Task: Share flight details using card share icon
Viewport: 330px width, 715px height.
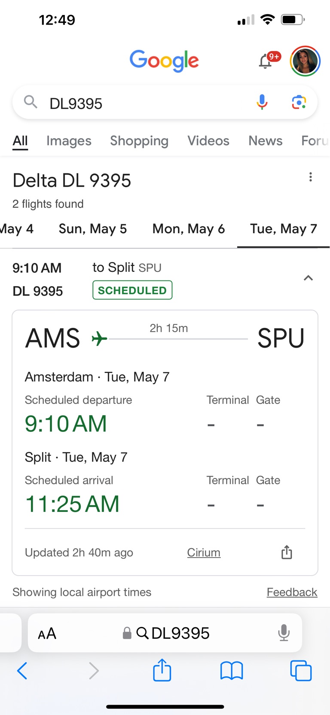Action: pos(287,552)
